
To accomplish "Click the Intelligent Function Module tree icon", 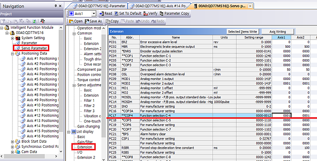I will [7, 27].
